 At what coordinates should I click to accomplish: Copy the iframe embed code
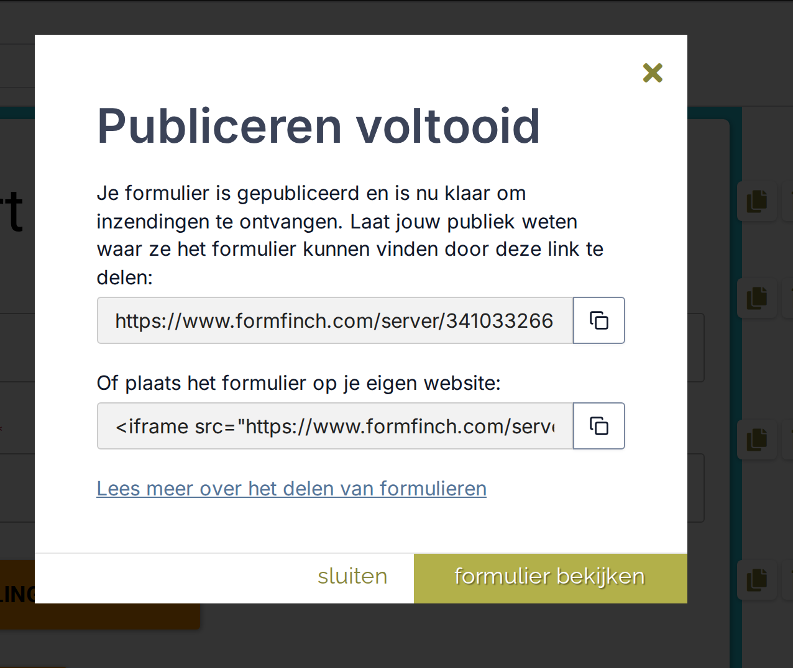click(598, 426)
